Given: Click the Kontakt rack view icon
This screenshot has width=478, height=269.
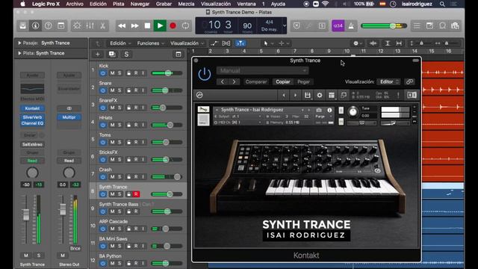Looking at the screenshot, I should [x=332, y=95].
